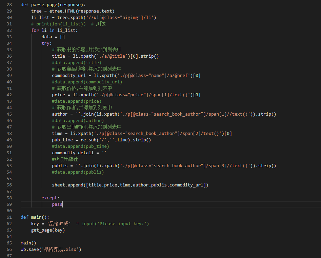Click line number 60 in the gutter
This screenshot has width=321, height=258.
point(9,211)
